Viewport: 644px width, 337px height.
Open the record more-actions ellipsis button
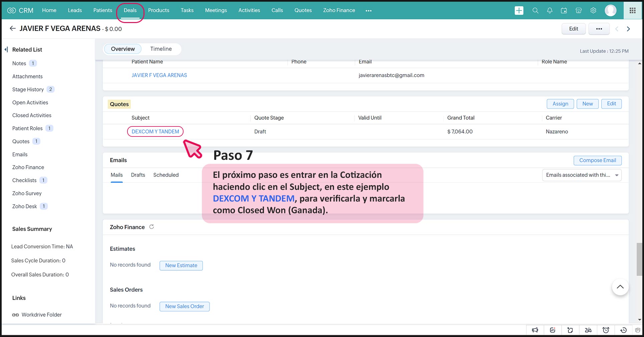(599, 29)
